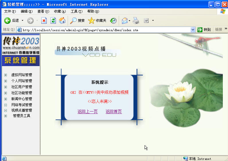Expand the 虚拟网站管理 tree node
Screen dimensions: 228x161
click(x=5, y=75)
